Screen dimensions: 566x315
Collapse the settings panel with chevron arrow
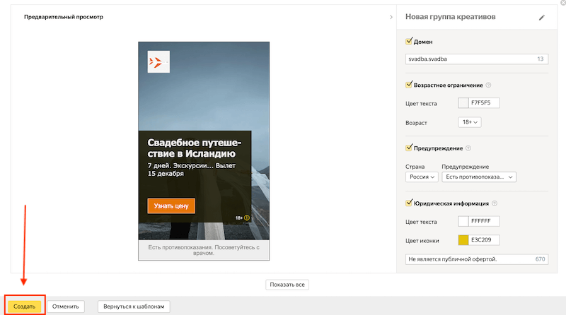[391, 17]
